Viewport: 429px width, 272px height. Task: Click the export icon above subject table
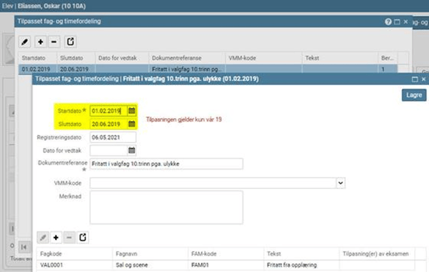point(83,237)
